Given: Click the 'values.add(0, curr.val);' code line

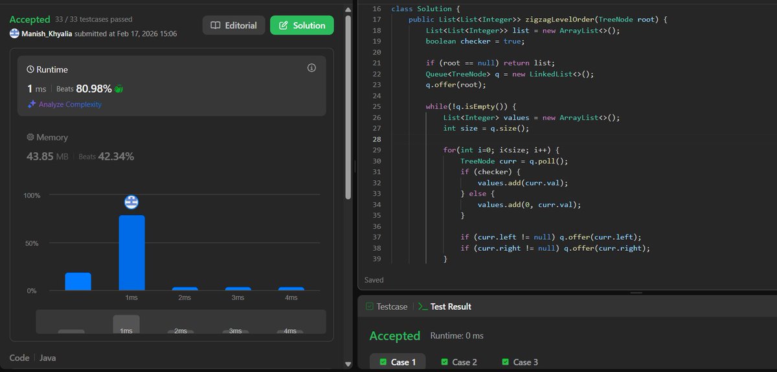Looking at the screenshot, I should 529,205.
